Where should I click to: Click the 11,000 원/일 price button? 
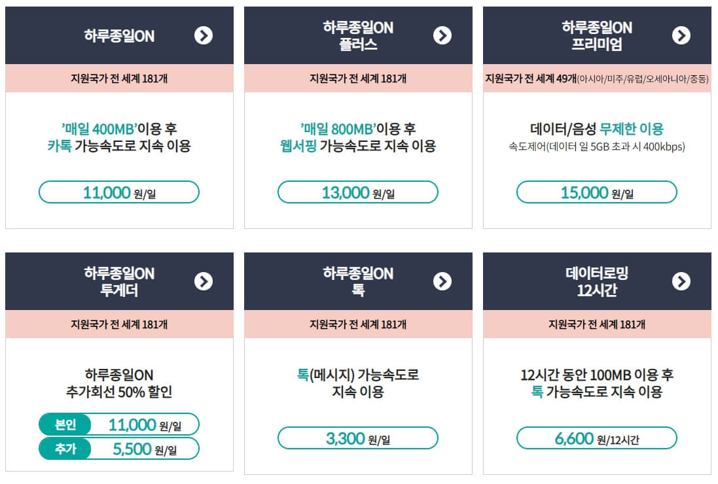119,192
